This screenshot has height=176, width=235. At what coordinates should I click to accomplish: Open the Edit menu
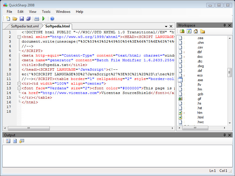click(21, 12)
